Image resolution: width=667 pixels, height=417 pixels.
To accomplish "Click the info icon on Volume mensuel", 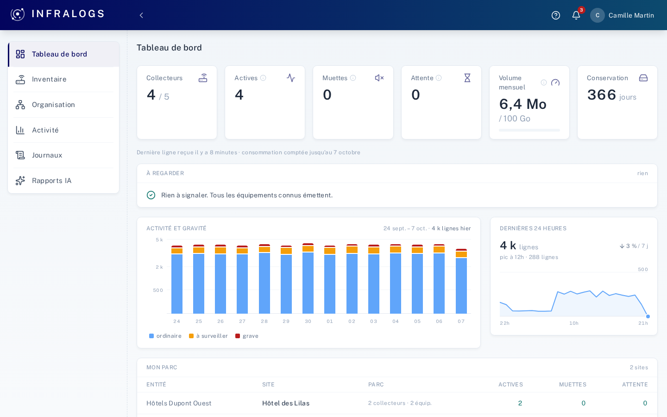I will click(x=544, y=82).
